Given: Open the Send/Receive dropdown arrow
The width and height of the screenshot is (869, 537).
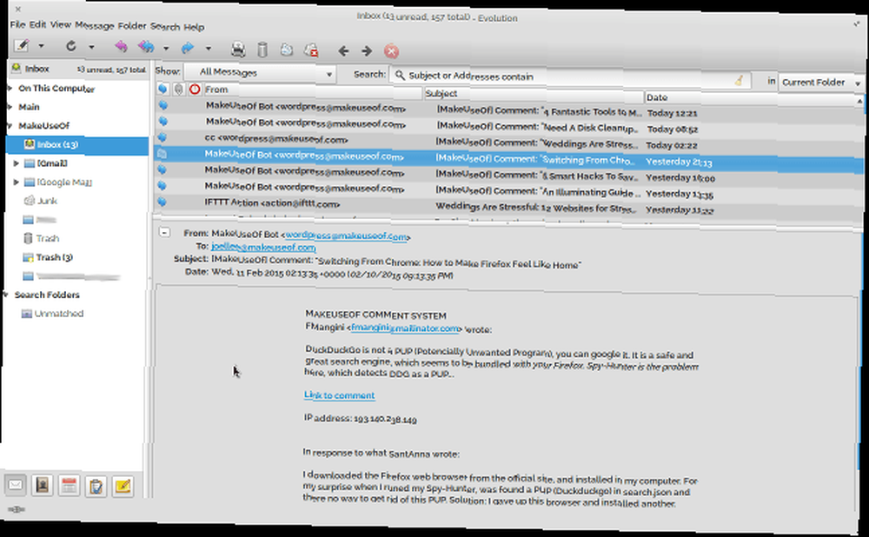Looking at the screenshot, I should coord(91,47).
